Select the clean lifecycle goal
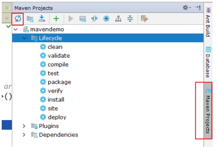Image resolution: width=217 pixels, height=150 pixels. point(55,47)
